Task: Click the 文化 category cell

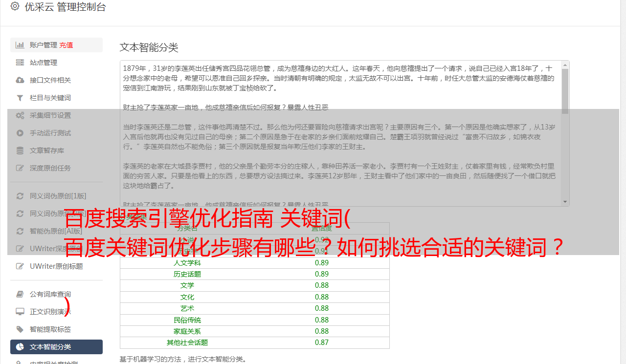Action: 187,297
